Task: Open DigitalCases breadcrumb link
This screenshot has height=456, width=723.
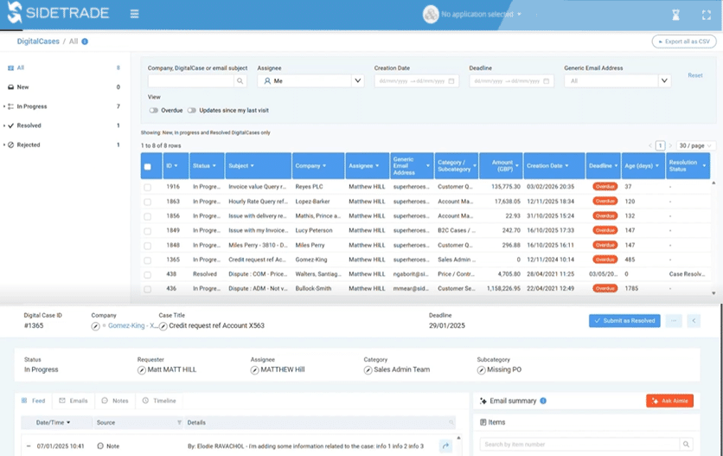Action: pyautogui.click(x=38, y=42)
